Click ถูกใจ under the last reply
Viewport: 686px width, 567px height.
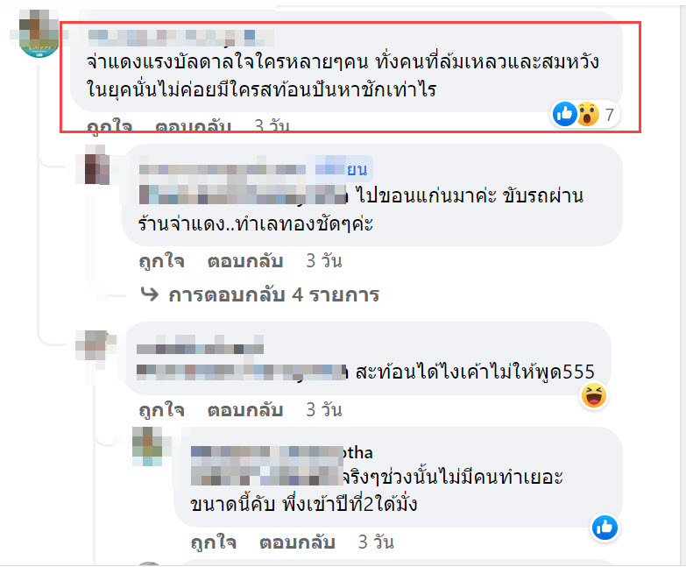(214, 542)
